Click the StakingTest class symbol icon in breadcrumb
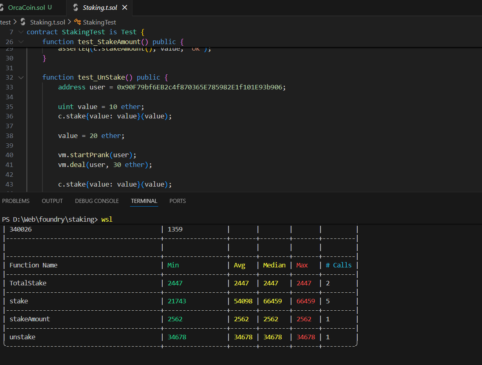This screenshot has height=365, width=482. 77,22
